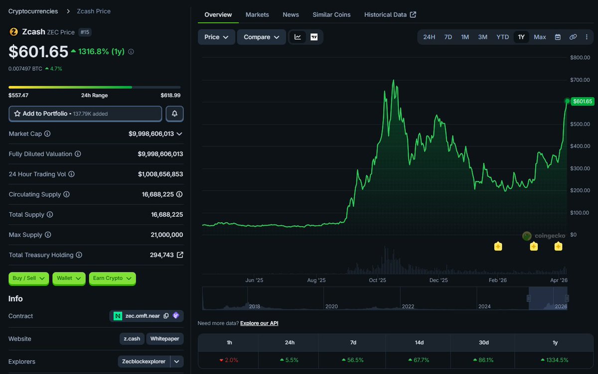Switch to the Similar Coins tab
The width and height of the screenshot is (598, 374).
pyautogui.click(x=331, y=14)
